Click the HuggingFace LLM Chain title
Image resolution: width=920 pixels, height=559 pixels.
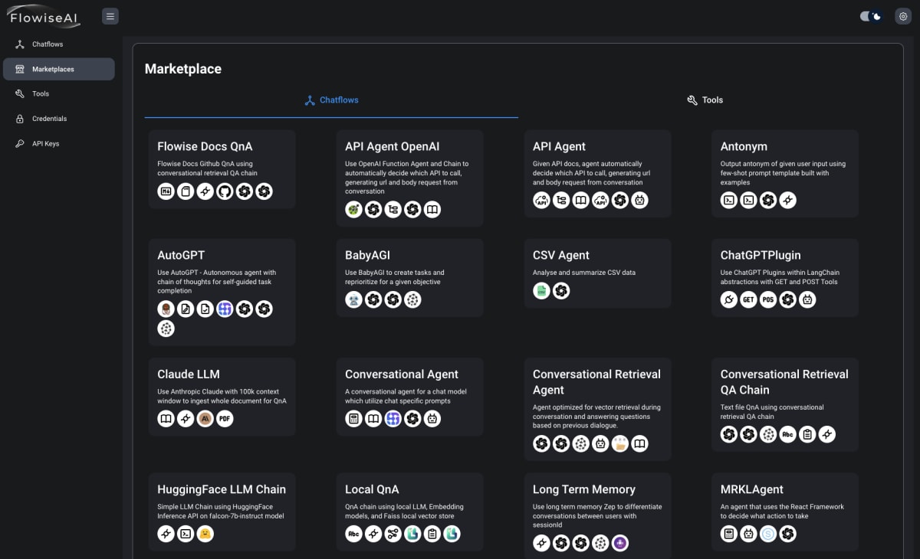pyautogui.click(x=222, y=489)
